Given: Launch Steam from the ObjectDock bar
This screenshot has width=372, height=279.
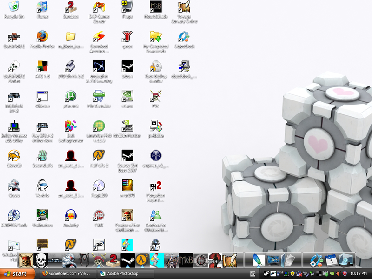Looking at the screenshot, I should pos(127,260).
